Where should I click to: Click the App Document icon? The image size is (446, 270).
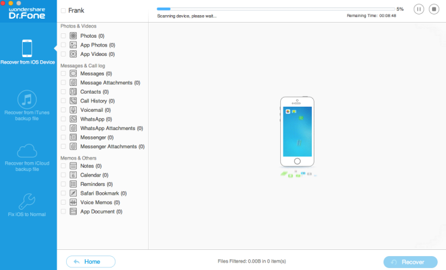point(73,212)
